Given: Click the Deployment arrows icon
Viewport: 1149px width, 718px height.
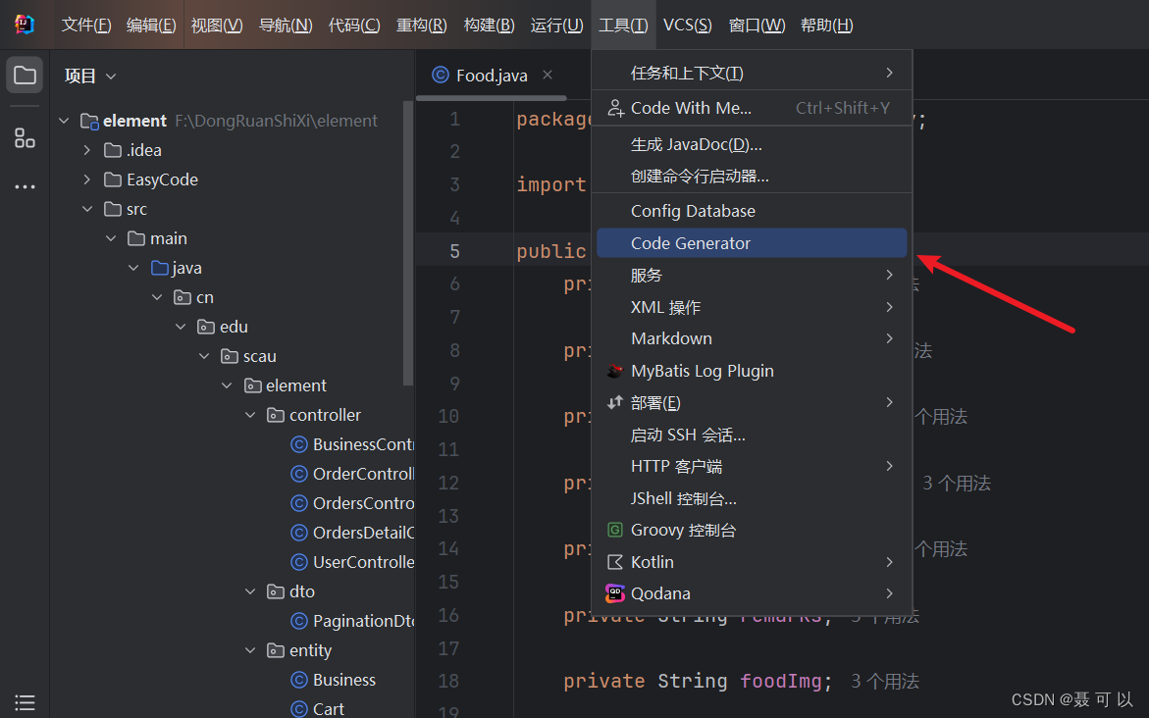Looking at the screenshot, I should tap(615, 402).
